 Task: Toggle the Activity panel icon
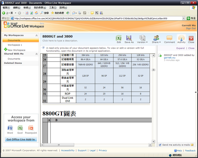(181, 38)
